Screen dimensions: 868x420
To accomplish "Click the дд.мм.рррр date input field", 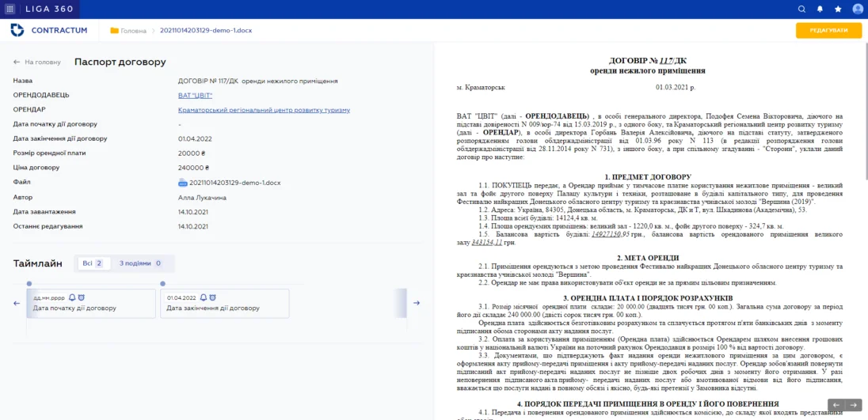I will pos(50,297).
